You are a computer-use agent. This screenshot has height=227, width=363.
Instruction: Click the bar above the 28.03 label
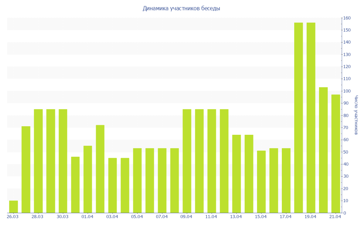point(38,161)
